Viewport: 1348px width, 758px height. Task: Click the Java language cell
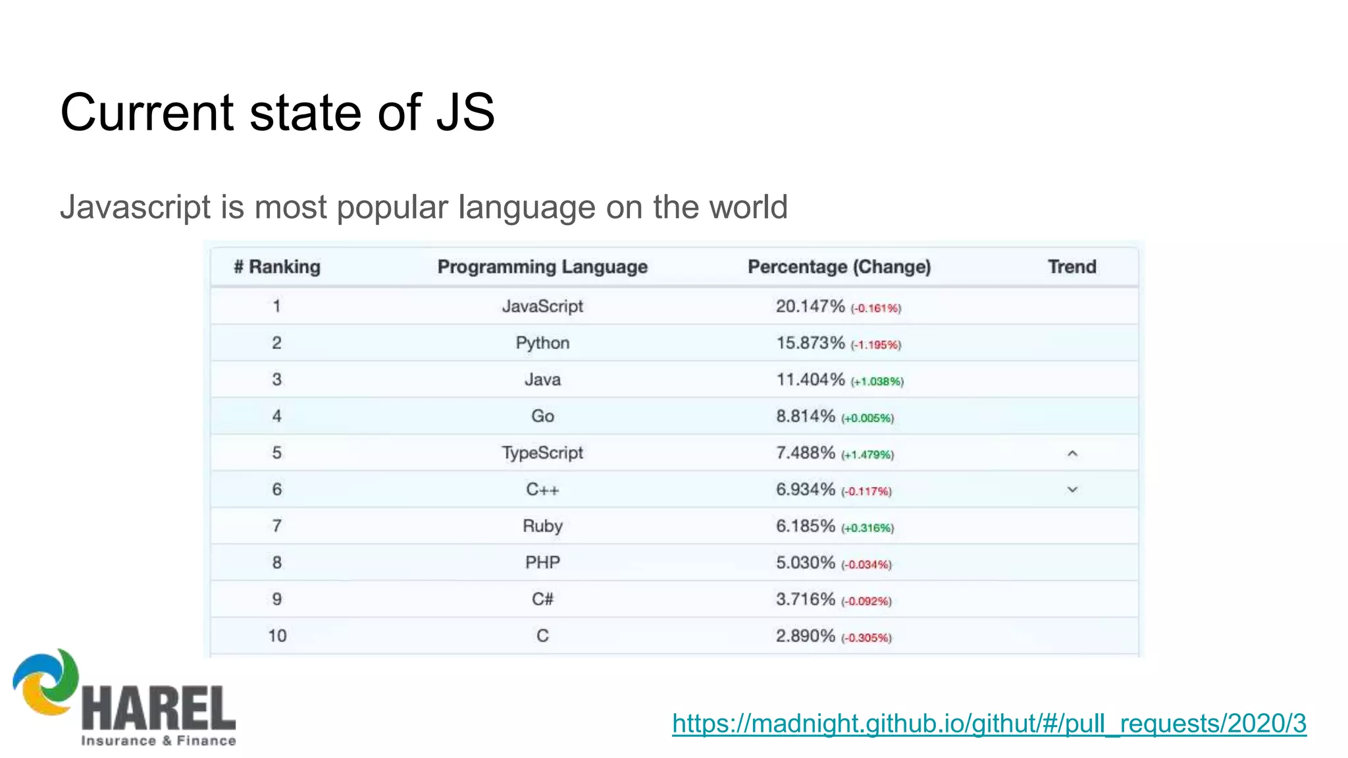(542, 380)
